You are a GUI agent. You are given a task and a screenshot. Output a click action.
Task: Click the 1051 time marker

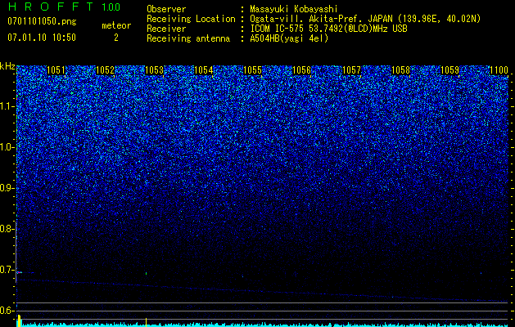pyautogui.click(x=56, y=70)
